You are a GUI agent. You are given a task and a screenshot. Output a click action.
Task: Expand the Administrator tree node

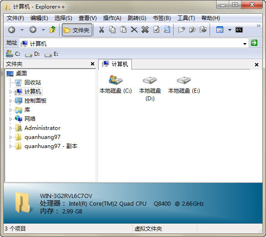[10, 128]
